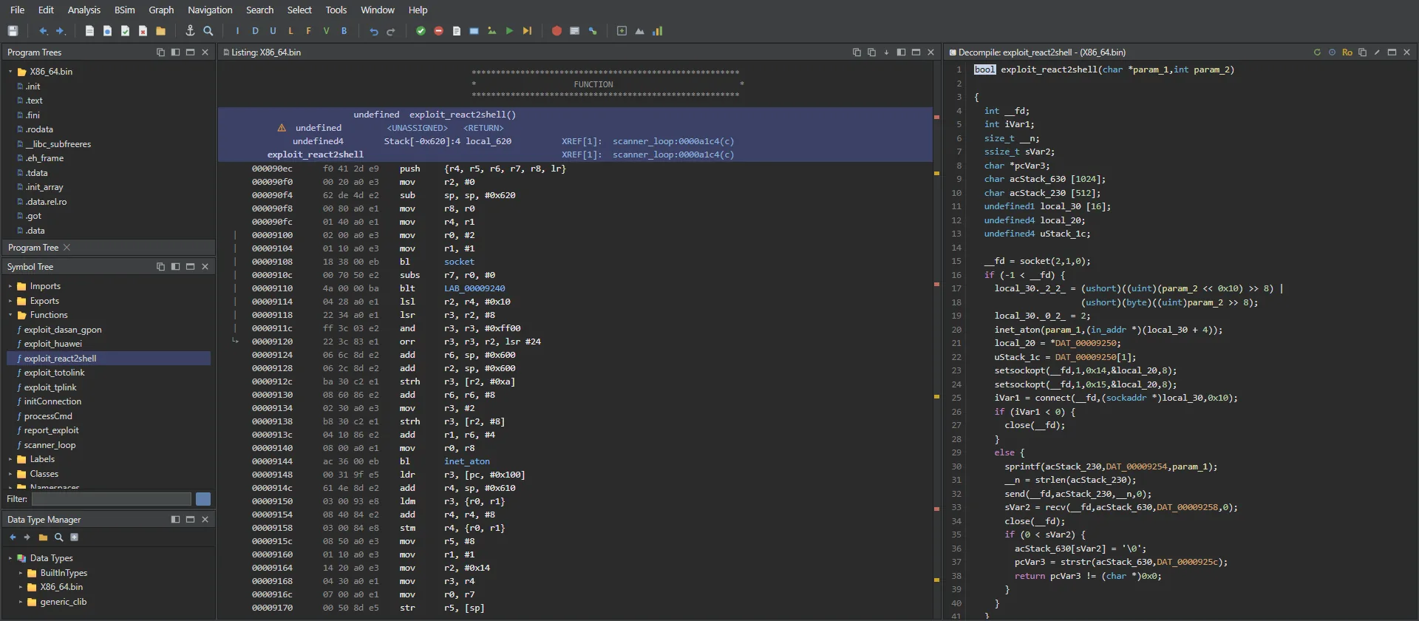Select scanner_loop function in the Symbol Tree
This screenshot has height=621, width=1419.
(50, 445)
